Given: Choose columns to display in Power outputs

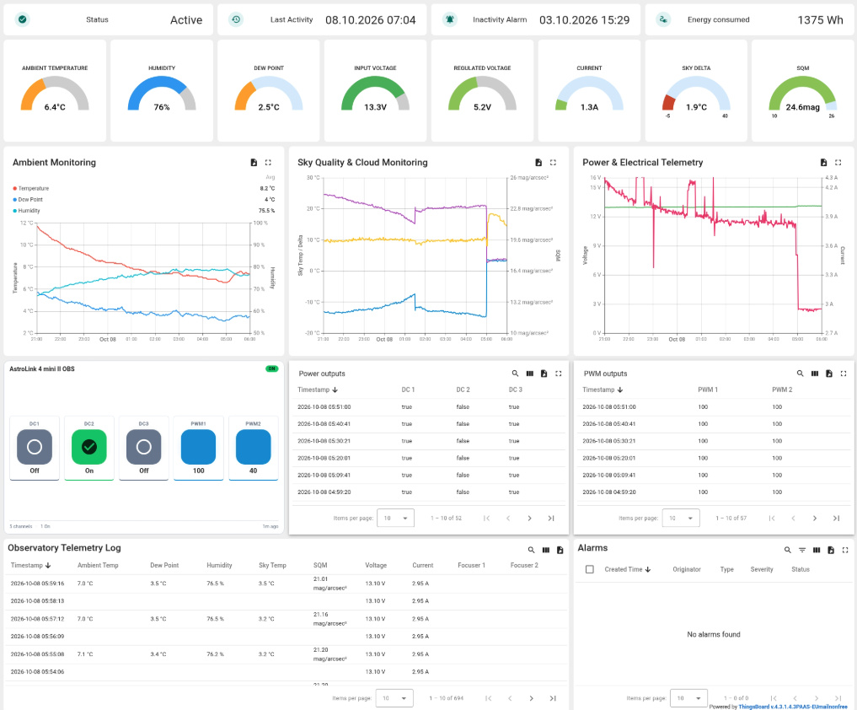Looking at the screenshot, I should pyautogui.click(x=529, y=374).
